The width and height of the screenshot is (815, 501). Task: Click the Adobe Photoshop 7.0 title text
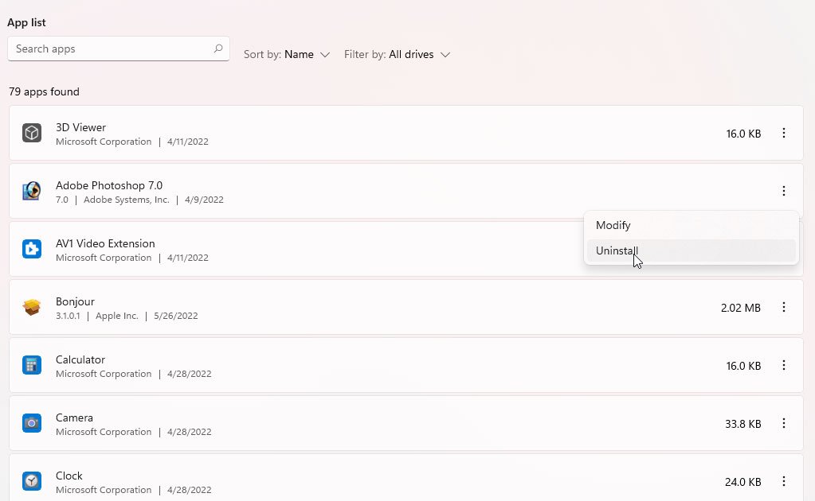[x=109, y=185]
